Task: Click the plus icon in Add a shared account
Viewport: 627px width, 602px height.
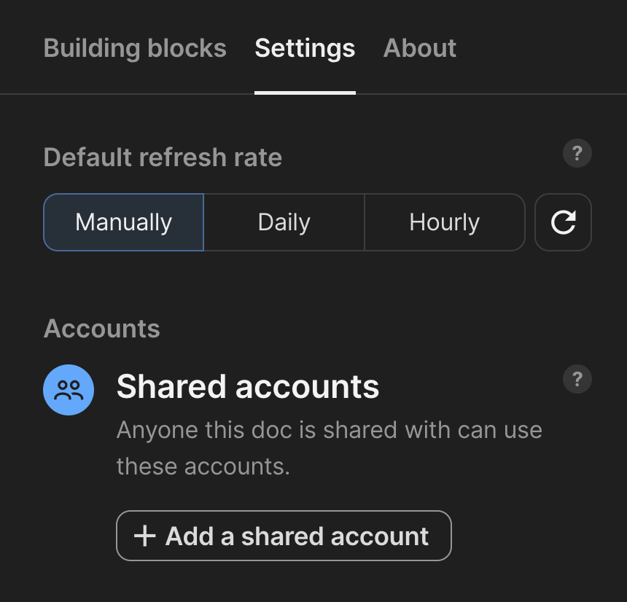Action: pyautogui.click(x=145, y=536)
